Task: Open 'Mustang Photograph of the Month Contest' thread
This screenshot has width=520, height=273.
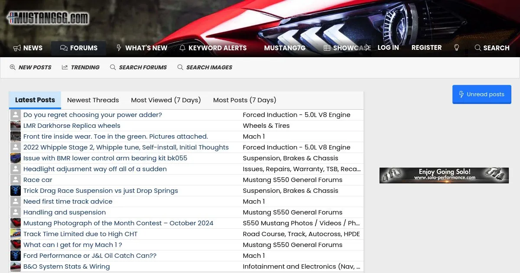Action: pos(118,223)
